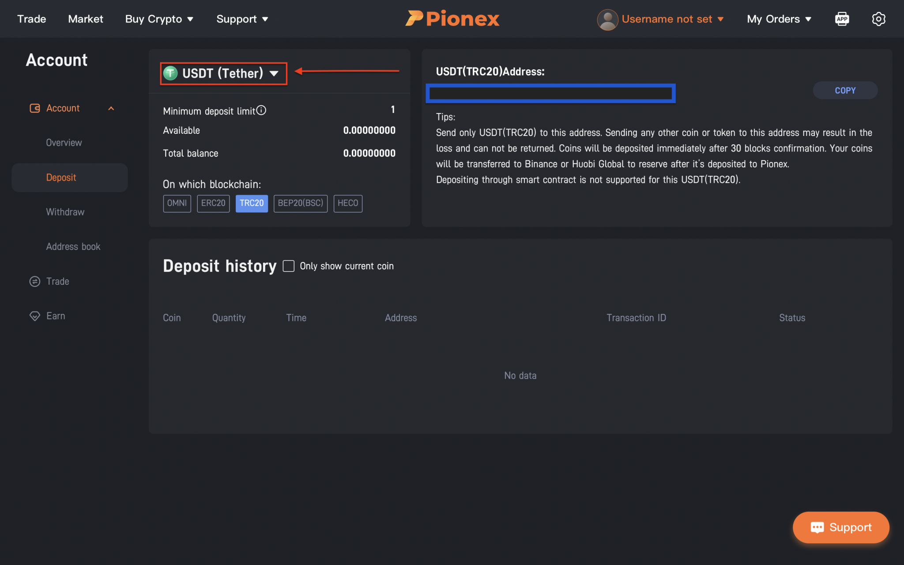The width and height of the screenshot is (904, 565).
Task: Select the OMNI blockchain option
Action: [177, 203]
